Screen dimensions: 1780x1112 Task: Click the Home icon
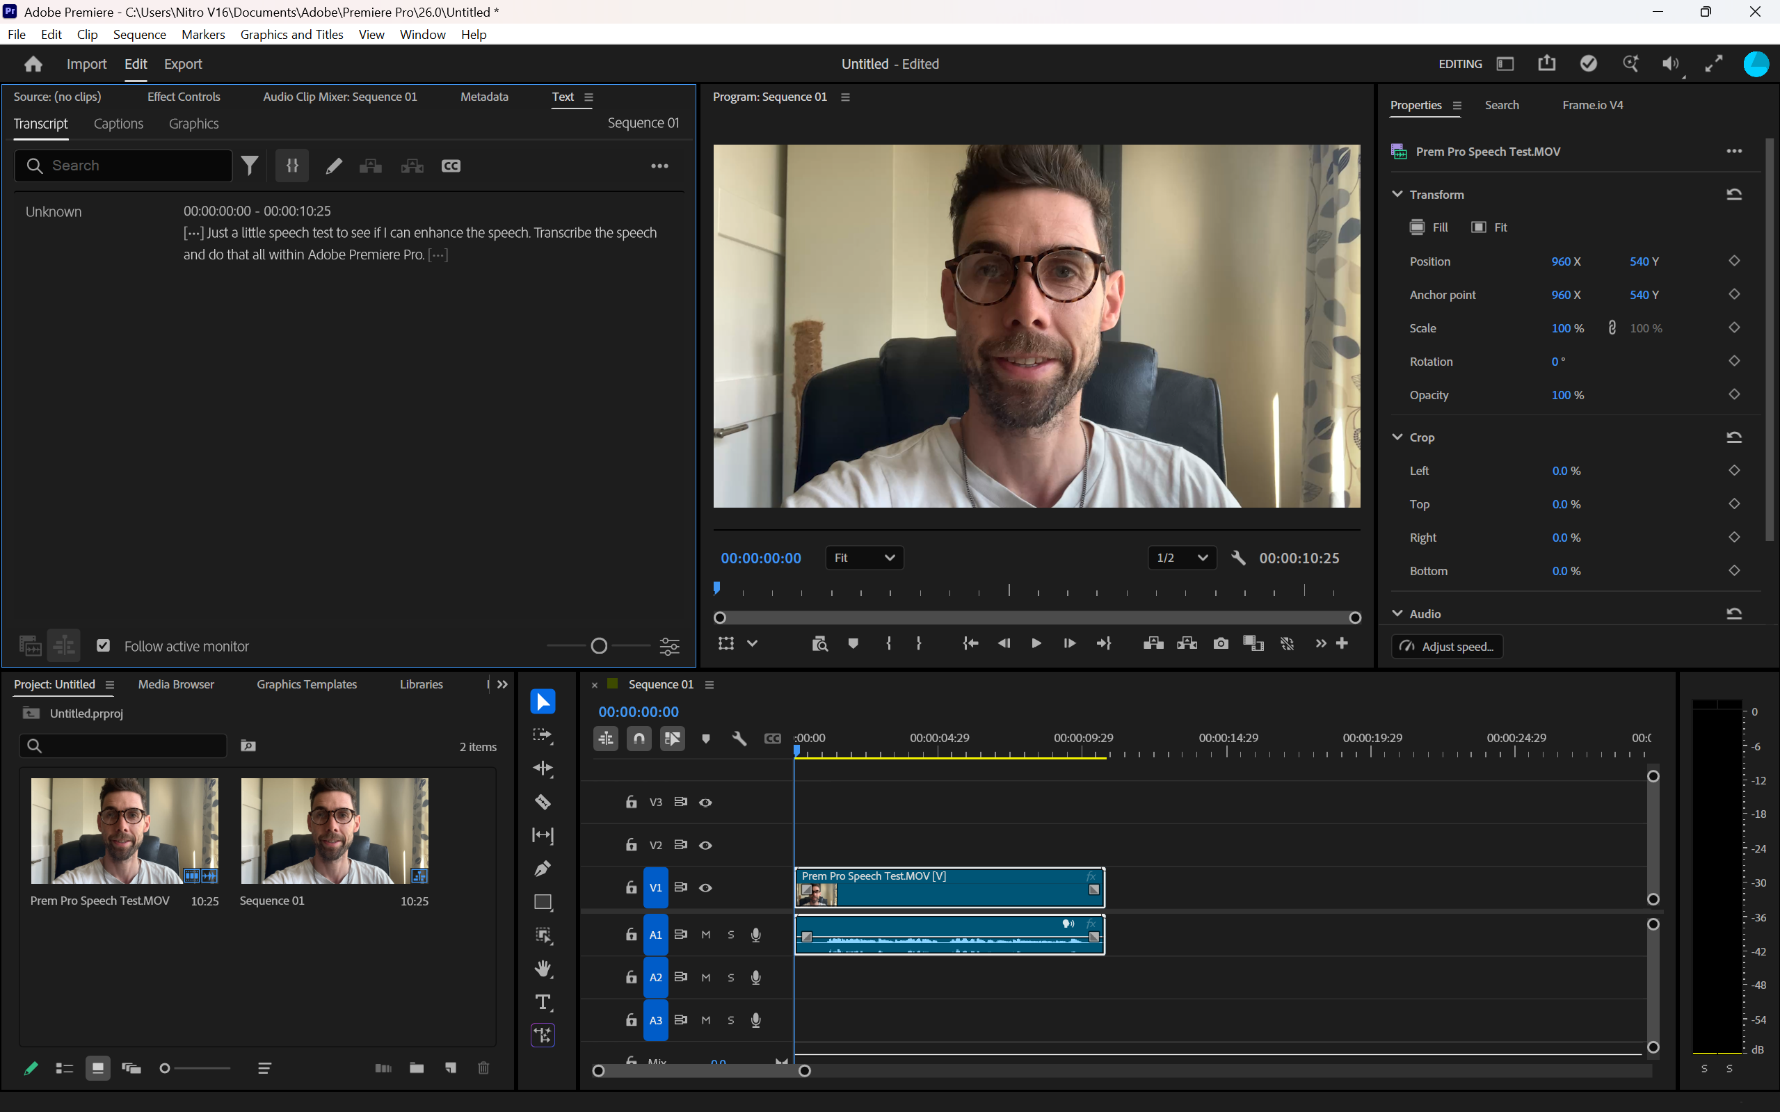click(33, 64)
